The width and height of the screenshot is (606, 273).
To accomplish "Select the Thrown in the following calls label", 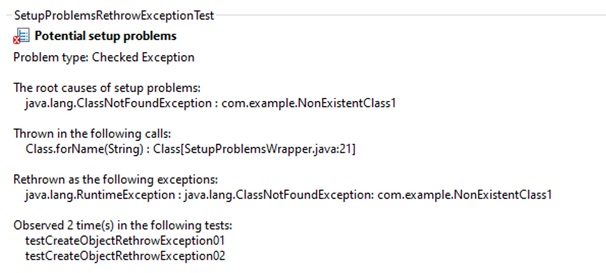I will 92,133.
